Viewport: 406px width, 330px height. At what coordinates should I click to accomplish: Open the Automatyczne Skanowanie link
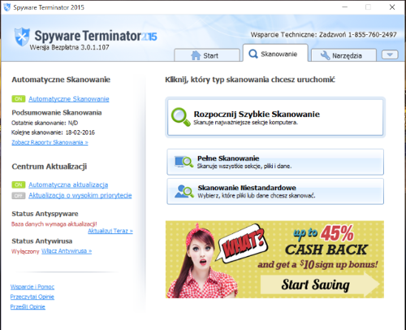[x=69, y=99]
